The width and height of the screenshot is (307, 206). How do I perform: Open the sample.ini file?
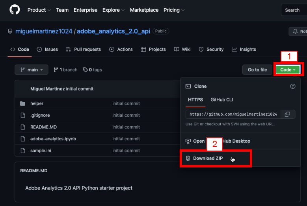tap(41, 151)
